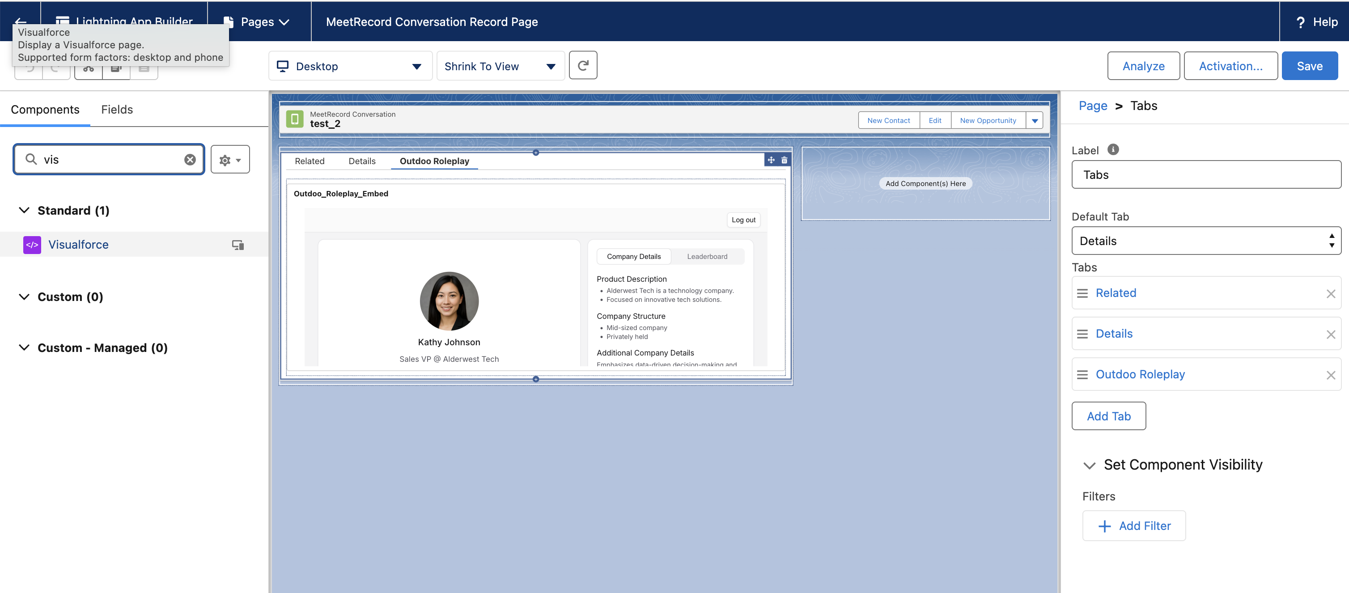Click the Edit record button
The image size is (1349, 593).
[935, 120]
